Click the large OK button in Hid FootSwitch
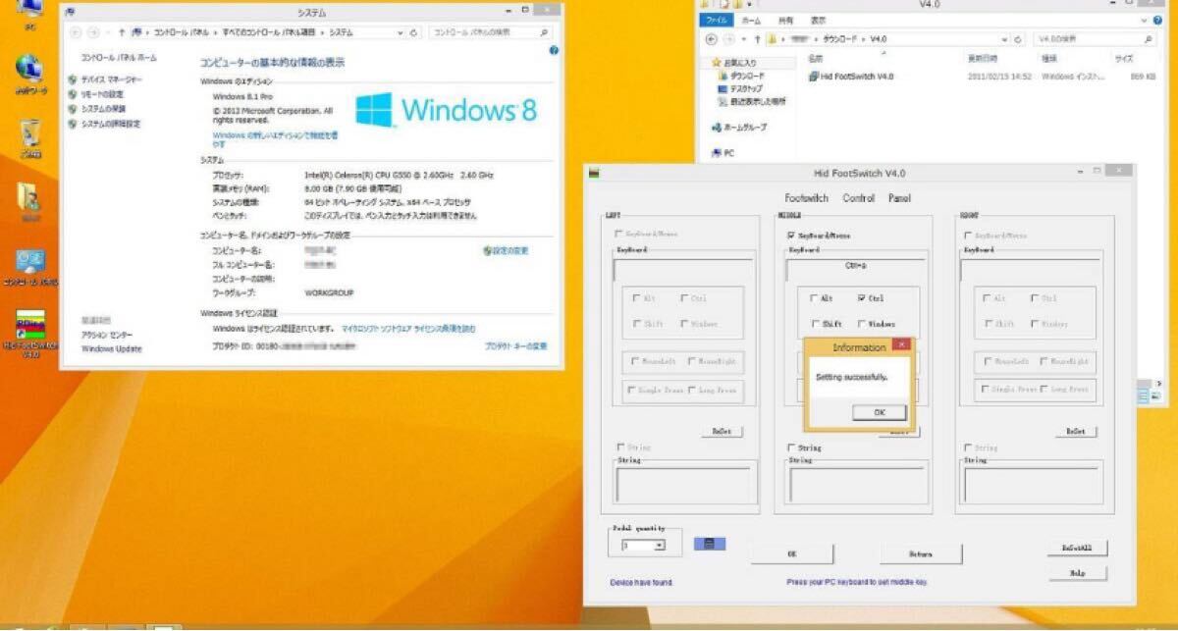The image size is (1178, 631). [792, 554]
